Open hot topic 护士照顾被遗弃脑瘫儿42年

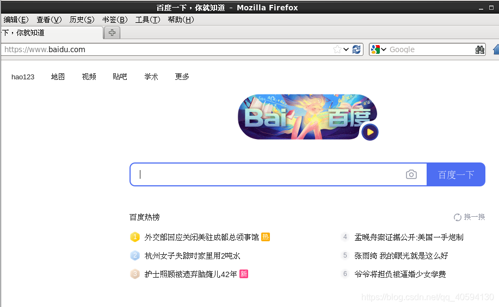click(x=190, y=274)
